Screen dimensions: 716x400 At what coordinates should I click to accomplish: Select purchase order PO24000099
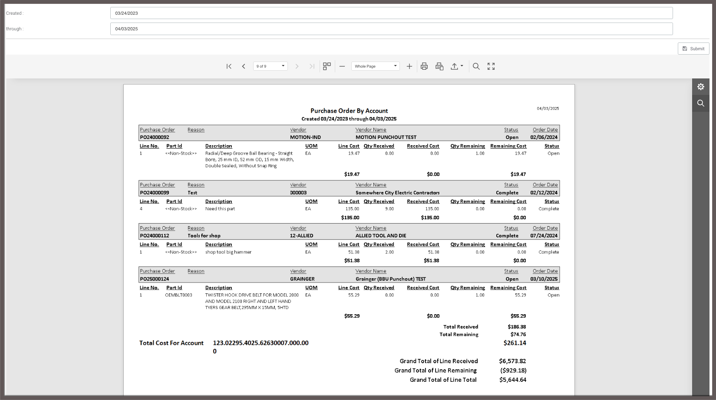point(155,193)
